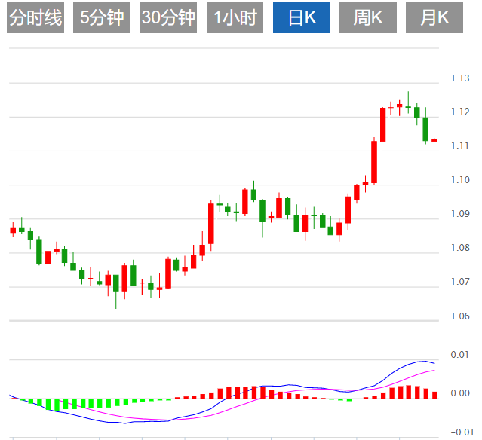Click the final red MACD histogram bar
Screen dimensions: 482x440
coord(434,395)
